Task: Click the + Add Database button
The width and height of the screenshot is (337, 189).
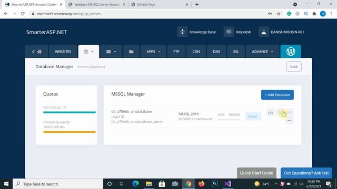Action: coord(277,94)
